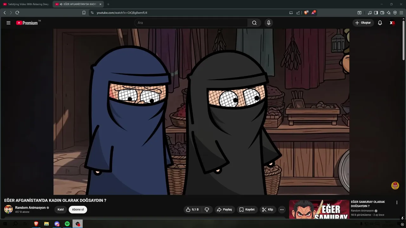
Task: Open EĞER SAMURAY OLARAK DOĞSAYDIN title link
Action: click(x=368, y=204)
